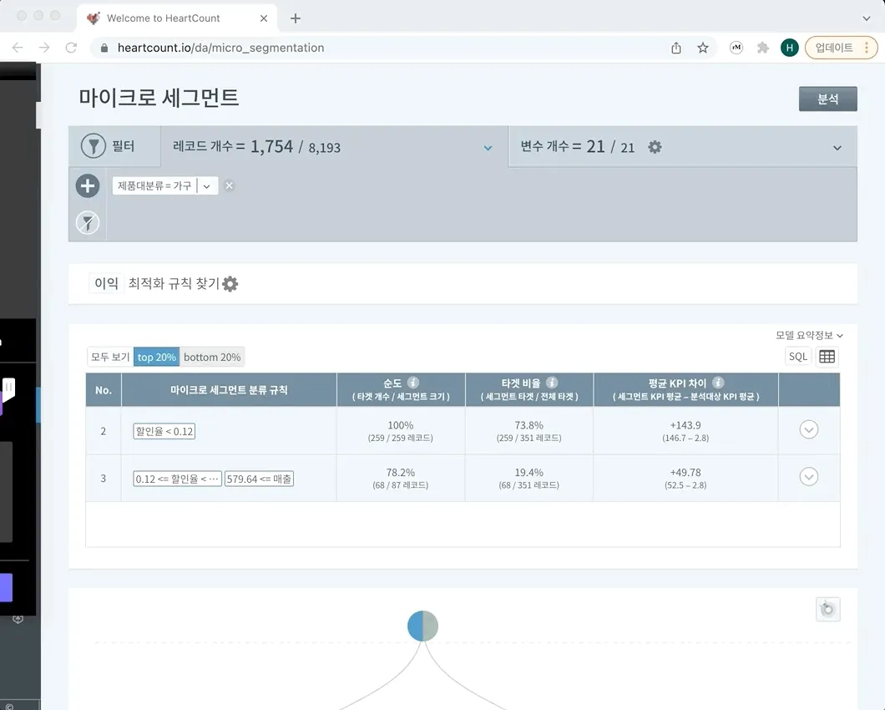This screenshot has height=710, width=885.
Task: Click the 78.2% purity cell
Action: pos(401,478)
